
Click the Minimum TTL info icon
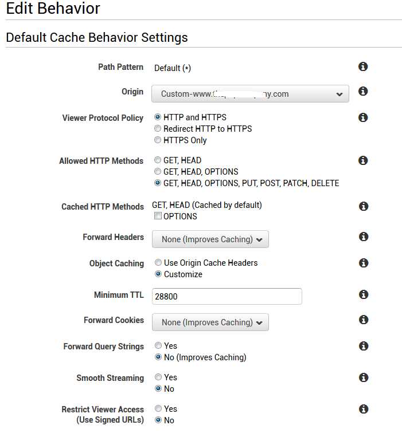[362, 294]
